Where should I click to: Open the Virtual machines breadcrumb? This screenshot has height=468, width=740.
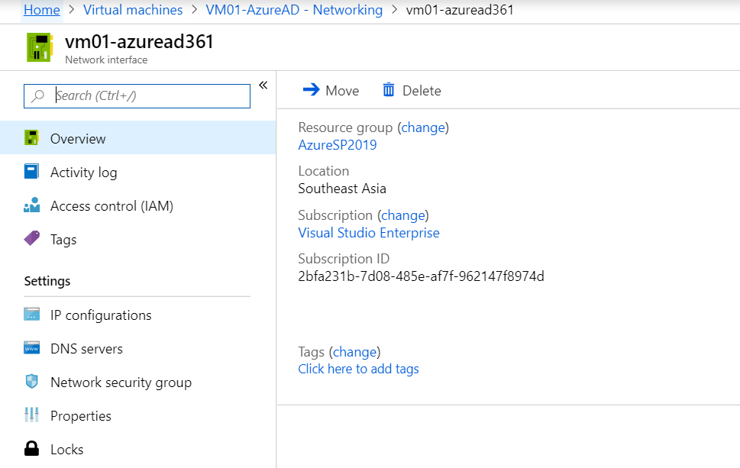click(x=133, y=10)
